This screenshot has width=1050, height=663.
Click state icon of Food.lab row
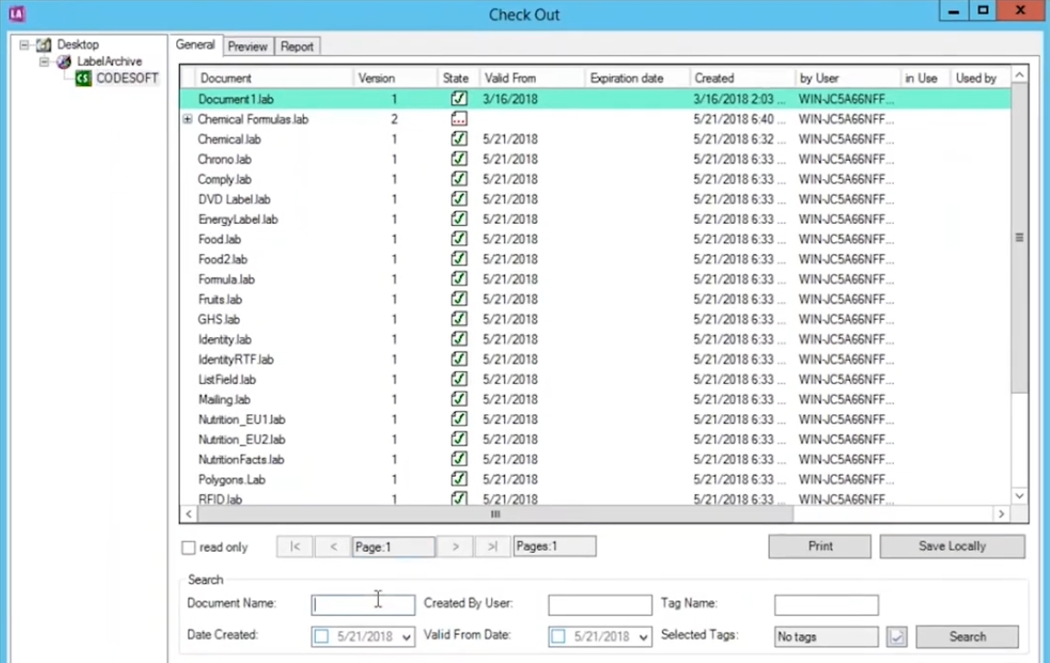point(459,239)
